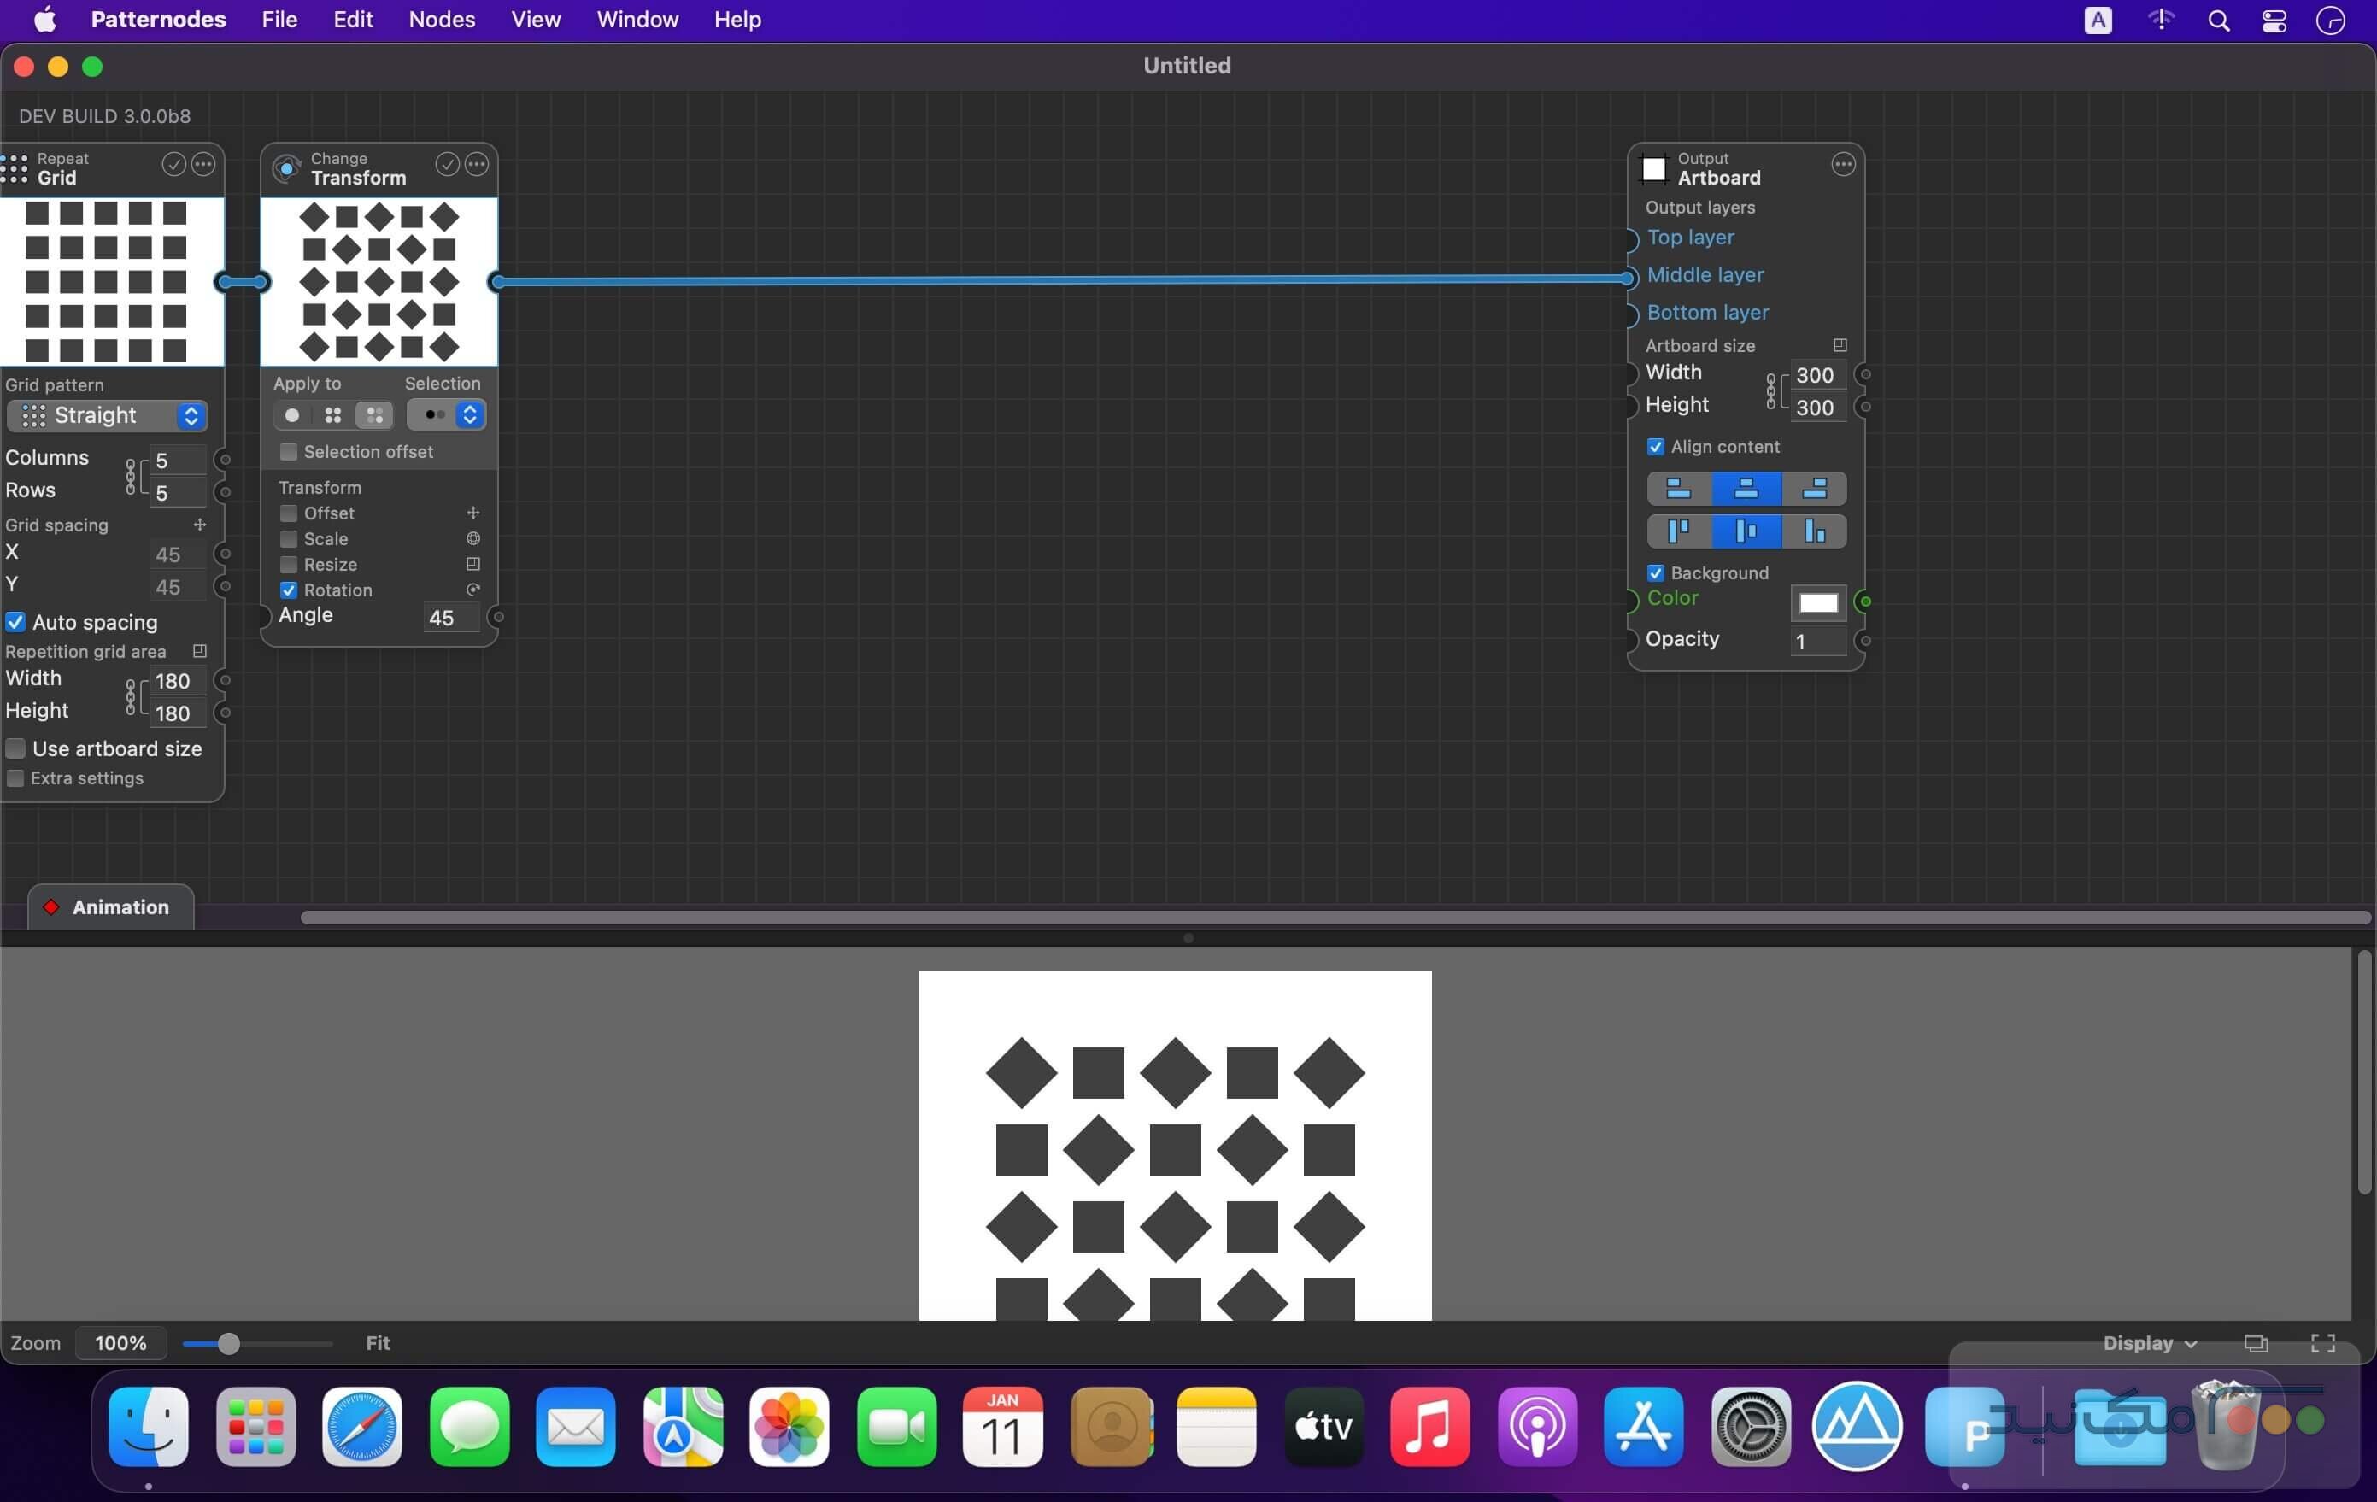
Task: Click the fullscreen preview icon
Action: click(x=2322, y=1343)
